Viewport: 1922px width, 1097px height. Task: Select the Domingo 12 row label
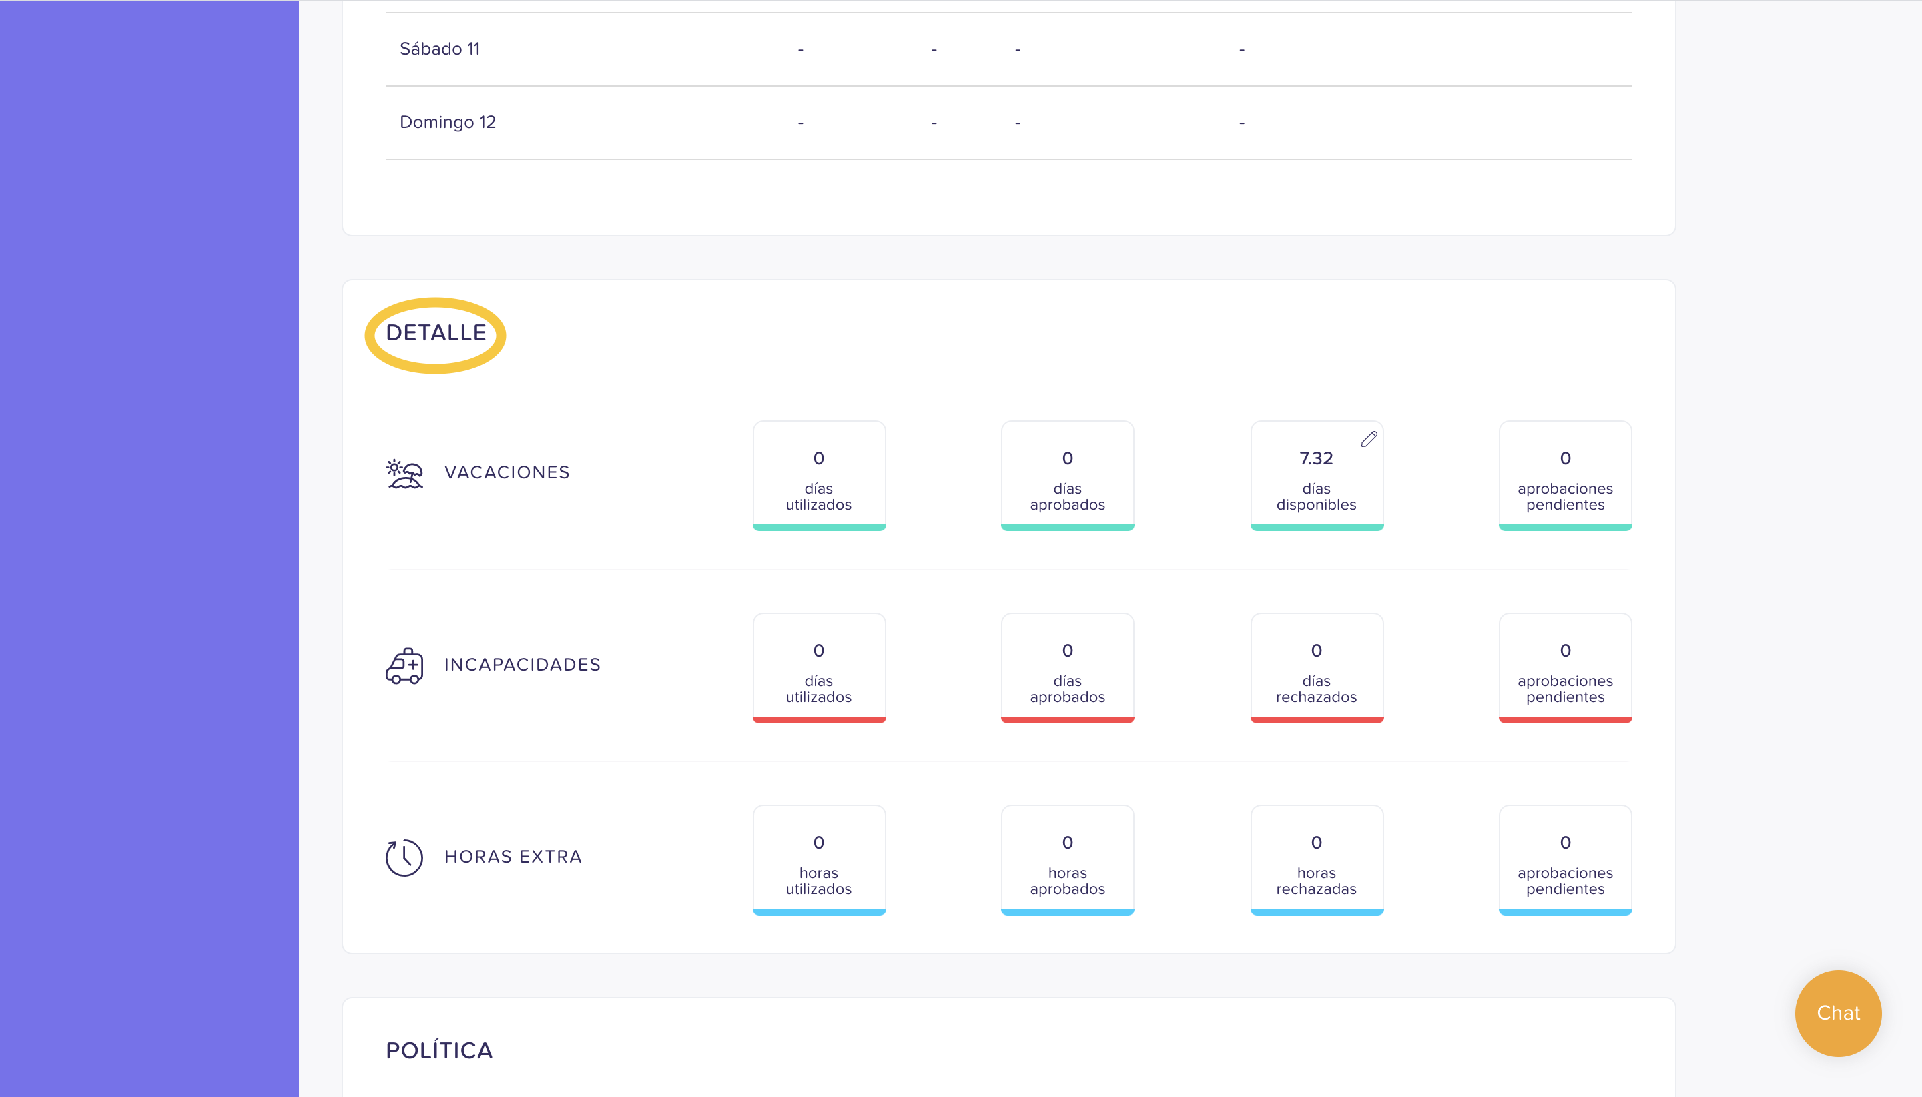click(448, 122)
